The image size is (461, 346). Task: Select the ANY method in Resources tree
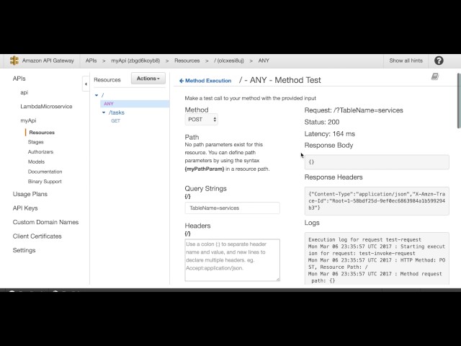pos(109,104)
